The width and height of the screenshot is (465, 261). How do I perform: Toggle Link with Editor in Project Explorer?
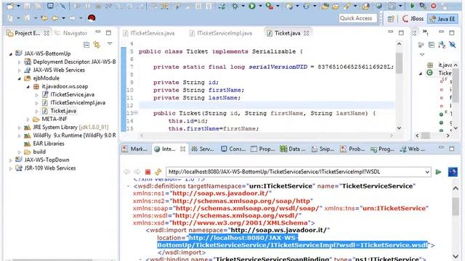click(x=97, y=45)
